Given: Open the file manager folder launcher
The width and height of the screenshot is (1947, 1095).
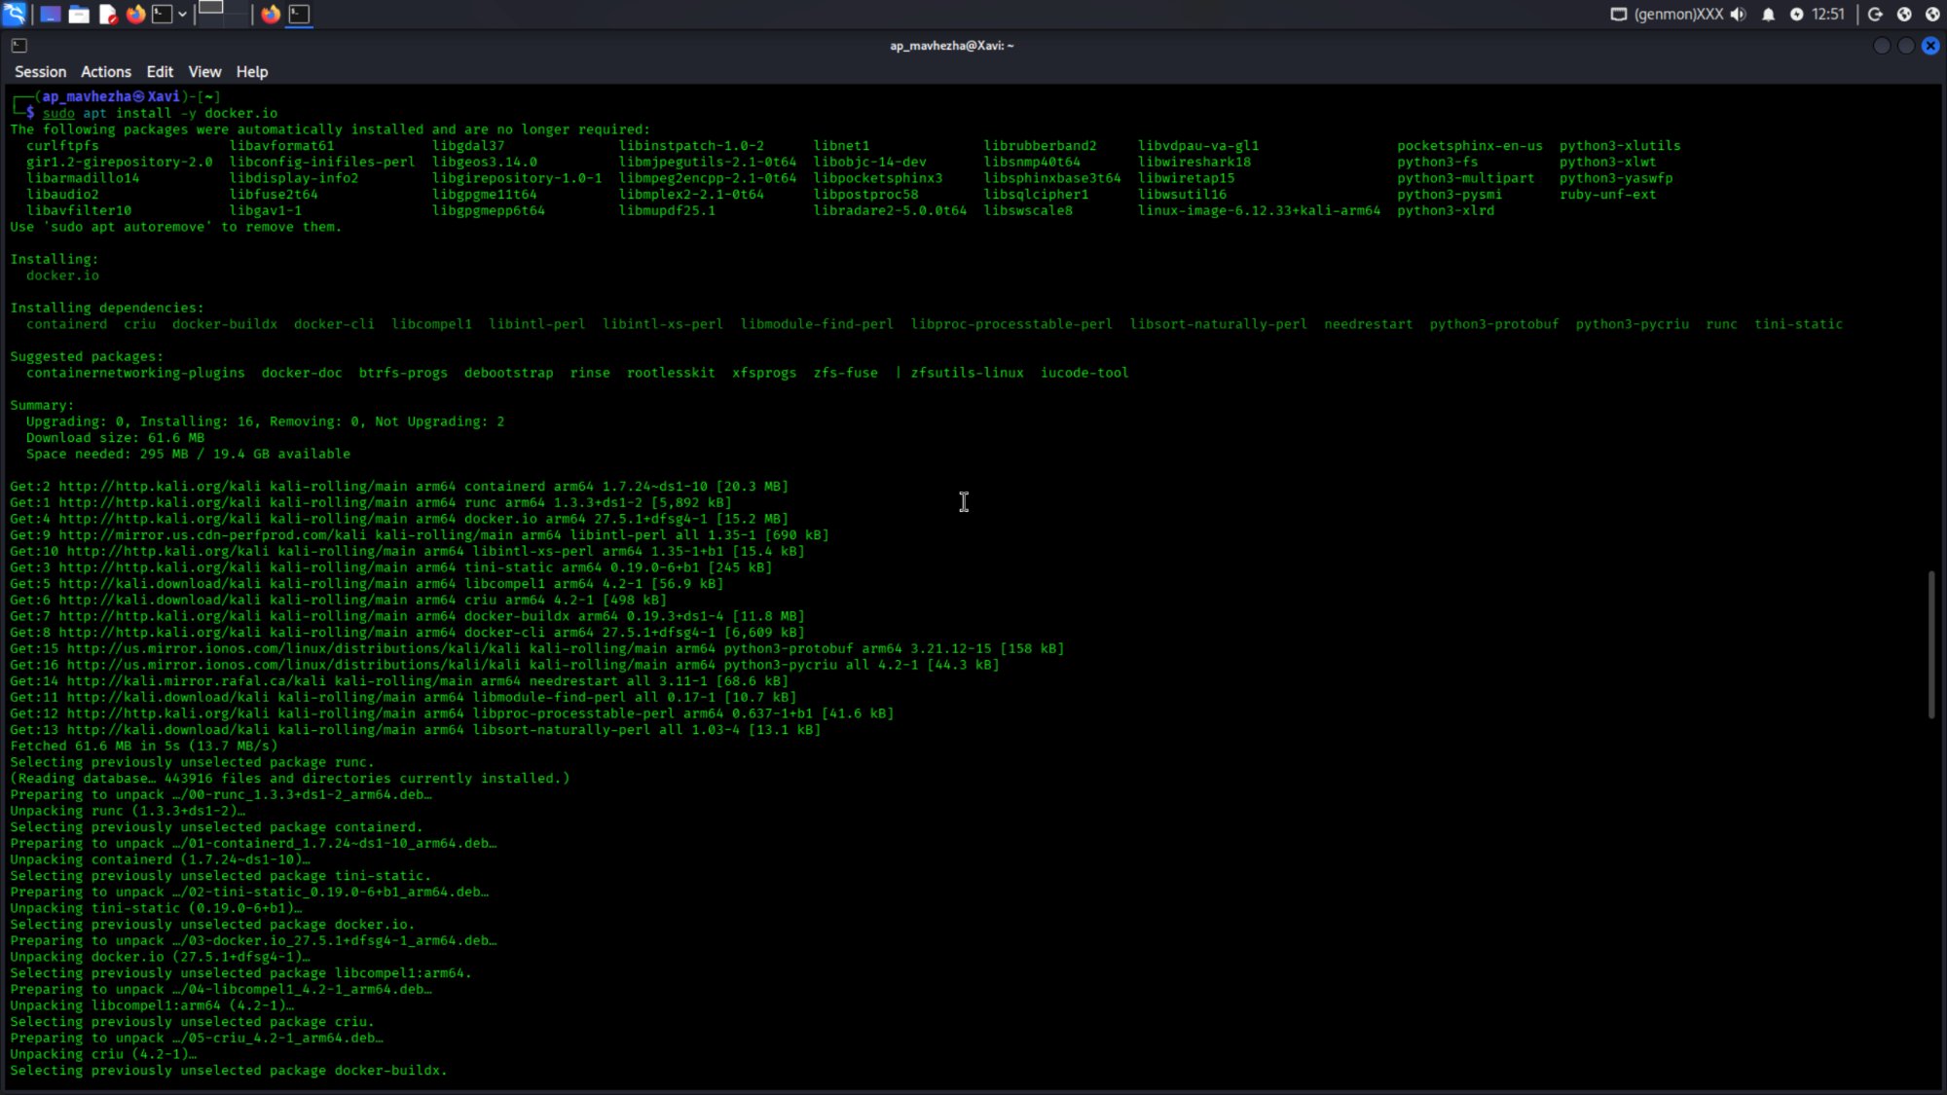Looking at the screenshot, I should click(x=79, y=15).
